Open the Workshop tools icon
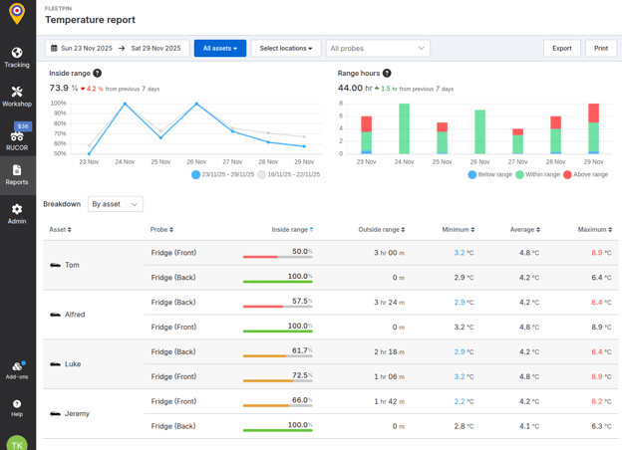 (17, 93)
